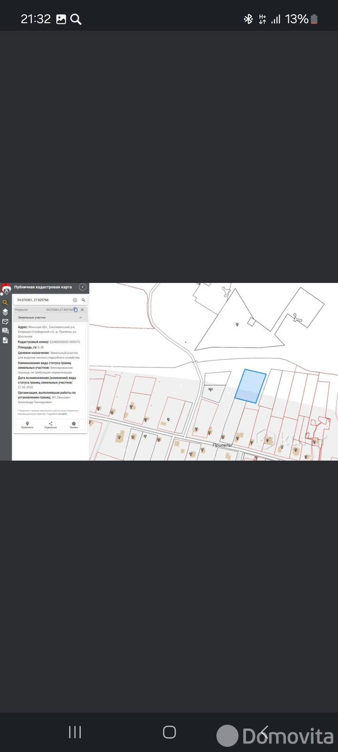Select the highlighted blue land parcel

coord(250,386)
